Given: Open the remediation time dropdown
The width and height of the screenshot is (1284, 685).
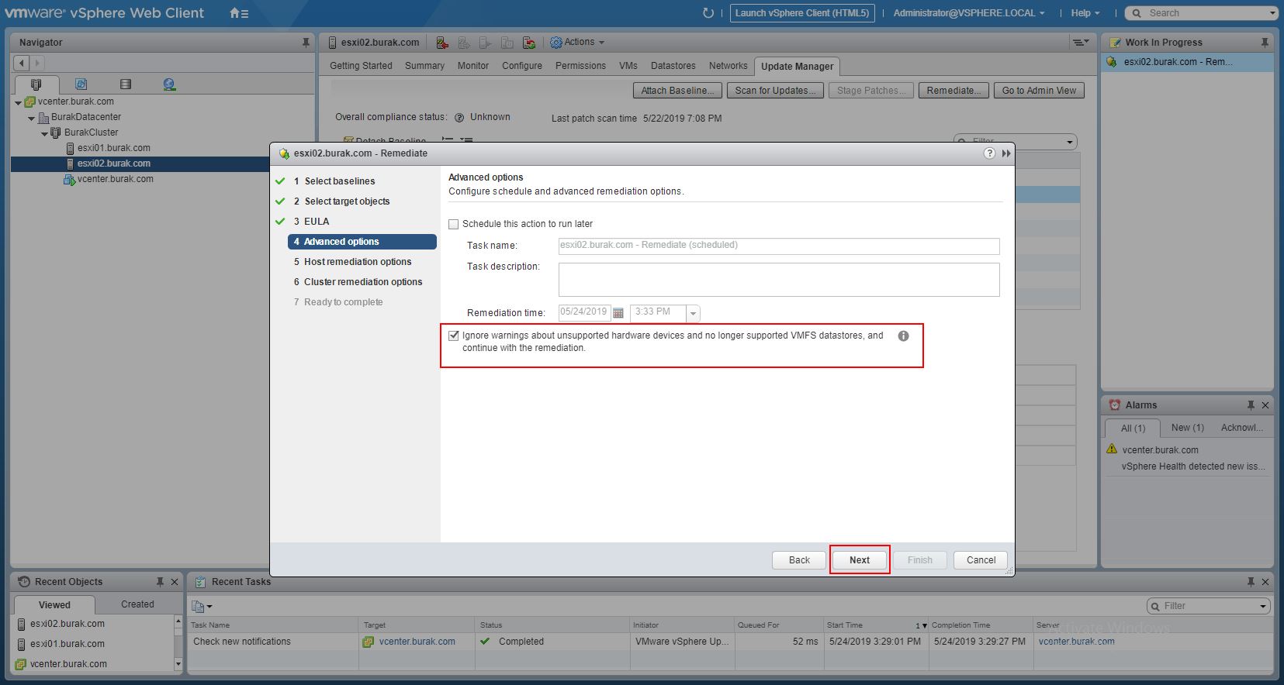Looking at the screenshot, I should pos(693,313).
